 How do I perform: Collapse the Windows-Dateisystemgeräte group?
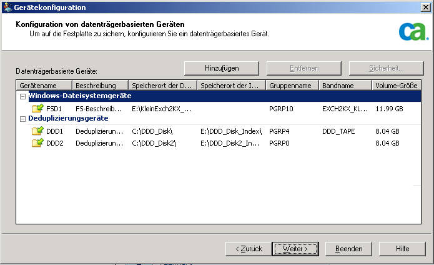click(x=22, y=96)
